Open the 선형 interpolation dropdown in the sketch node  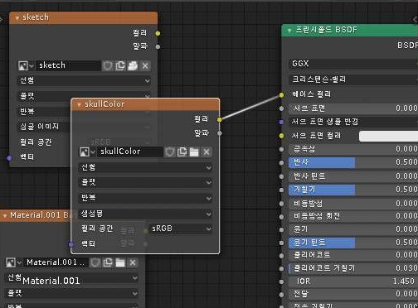click(x=84, y=80)
